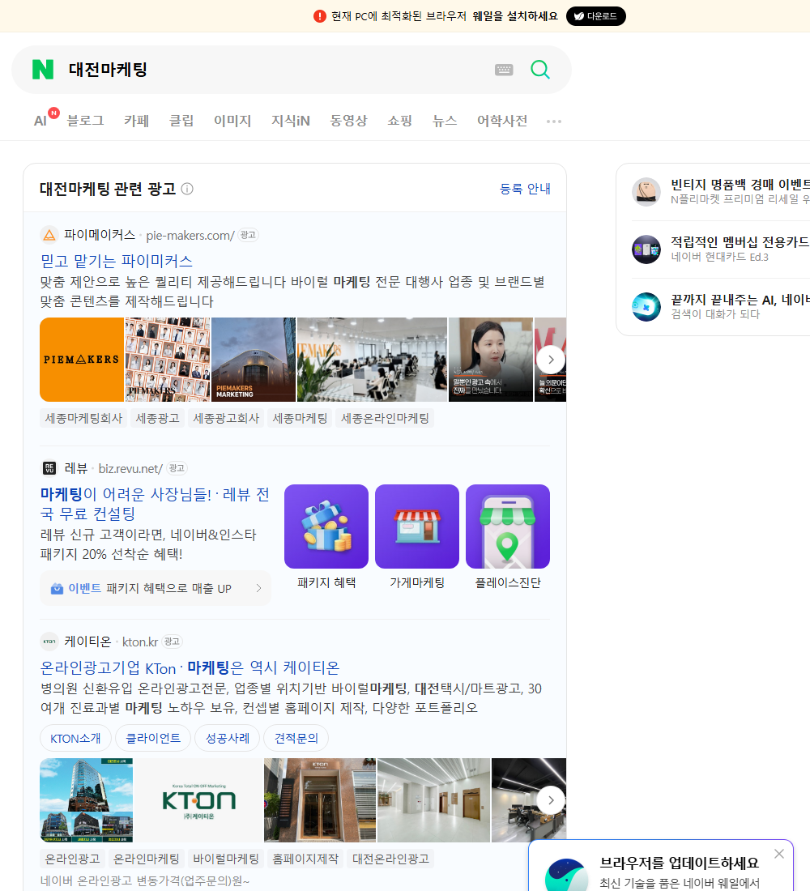Switch to 뉴스 tab
The image size is (810, 891).
(x=445, y=121)
